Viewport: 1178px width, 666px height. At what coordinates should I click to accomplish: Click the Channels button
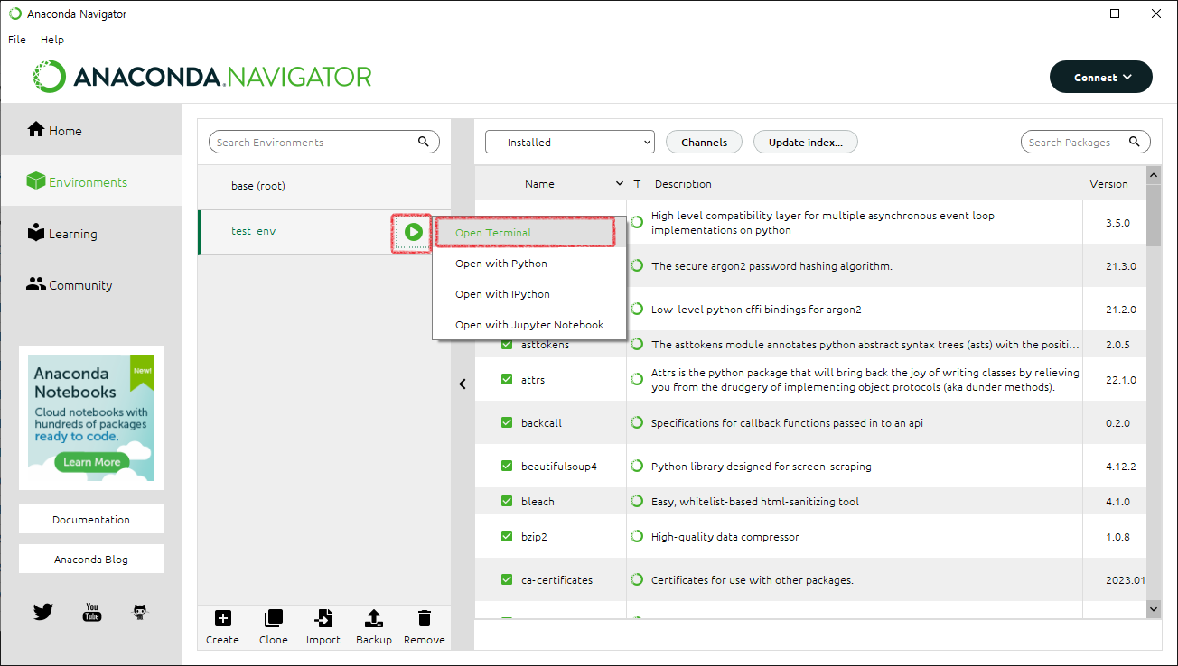point(704,142)
